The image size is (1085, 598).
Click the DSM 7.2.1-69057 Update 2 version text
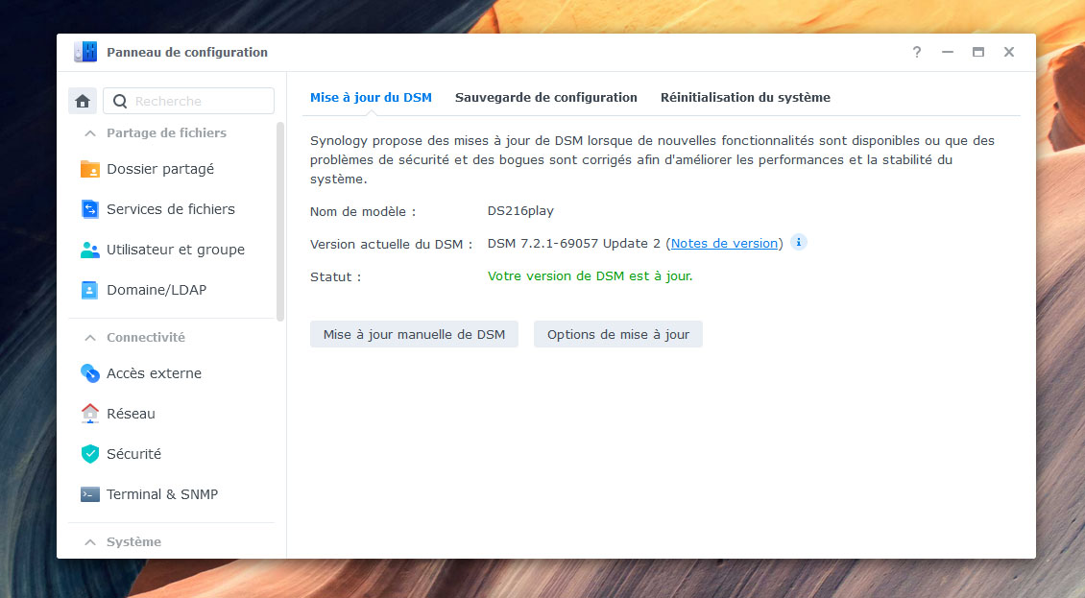tap(573, 244)
